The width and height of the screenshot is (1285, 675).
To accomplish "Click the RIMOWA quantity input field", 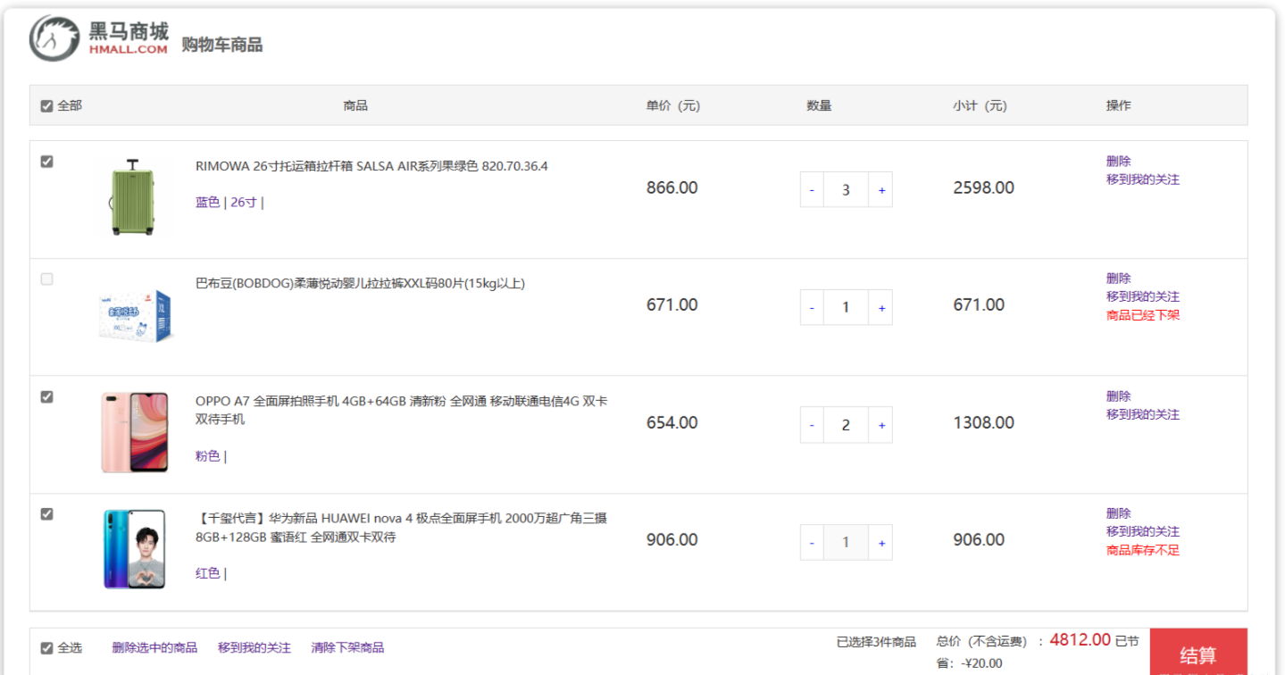I will pyautogui.click(x=846, y=190).
